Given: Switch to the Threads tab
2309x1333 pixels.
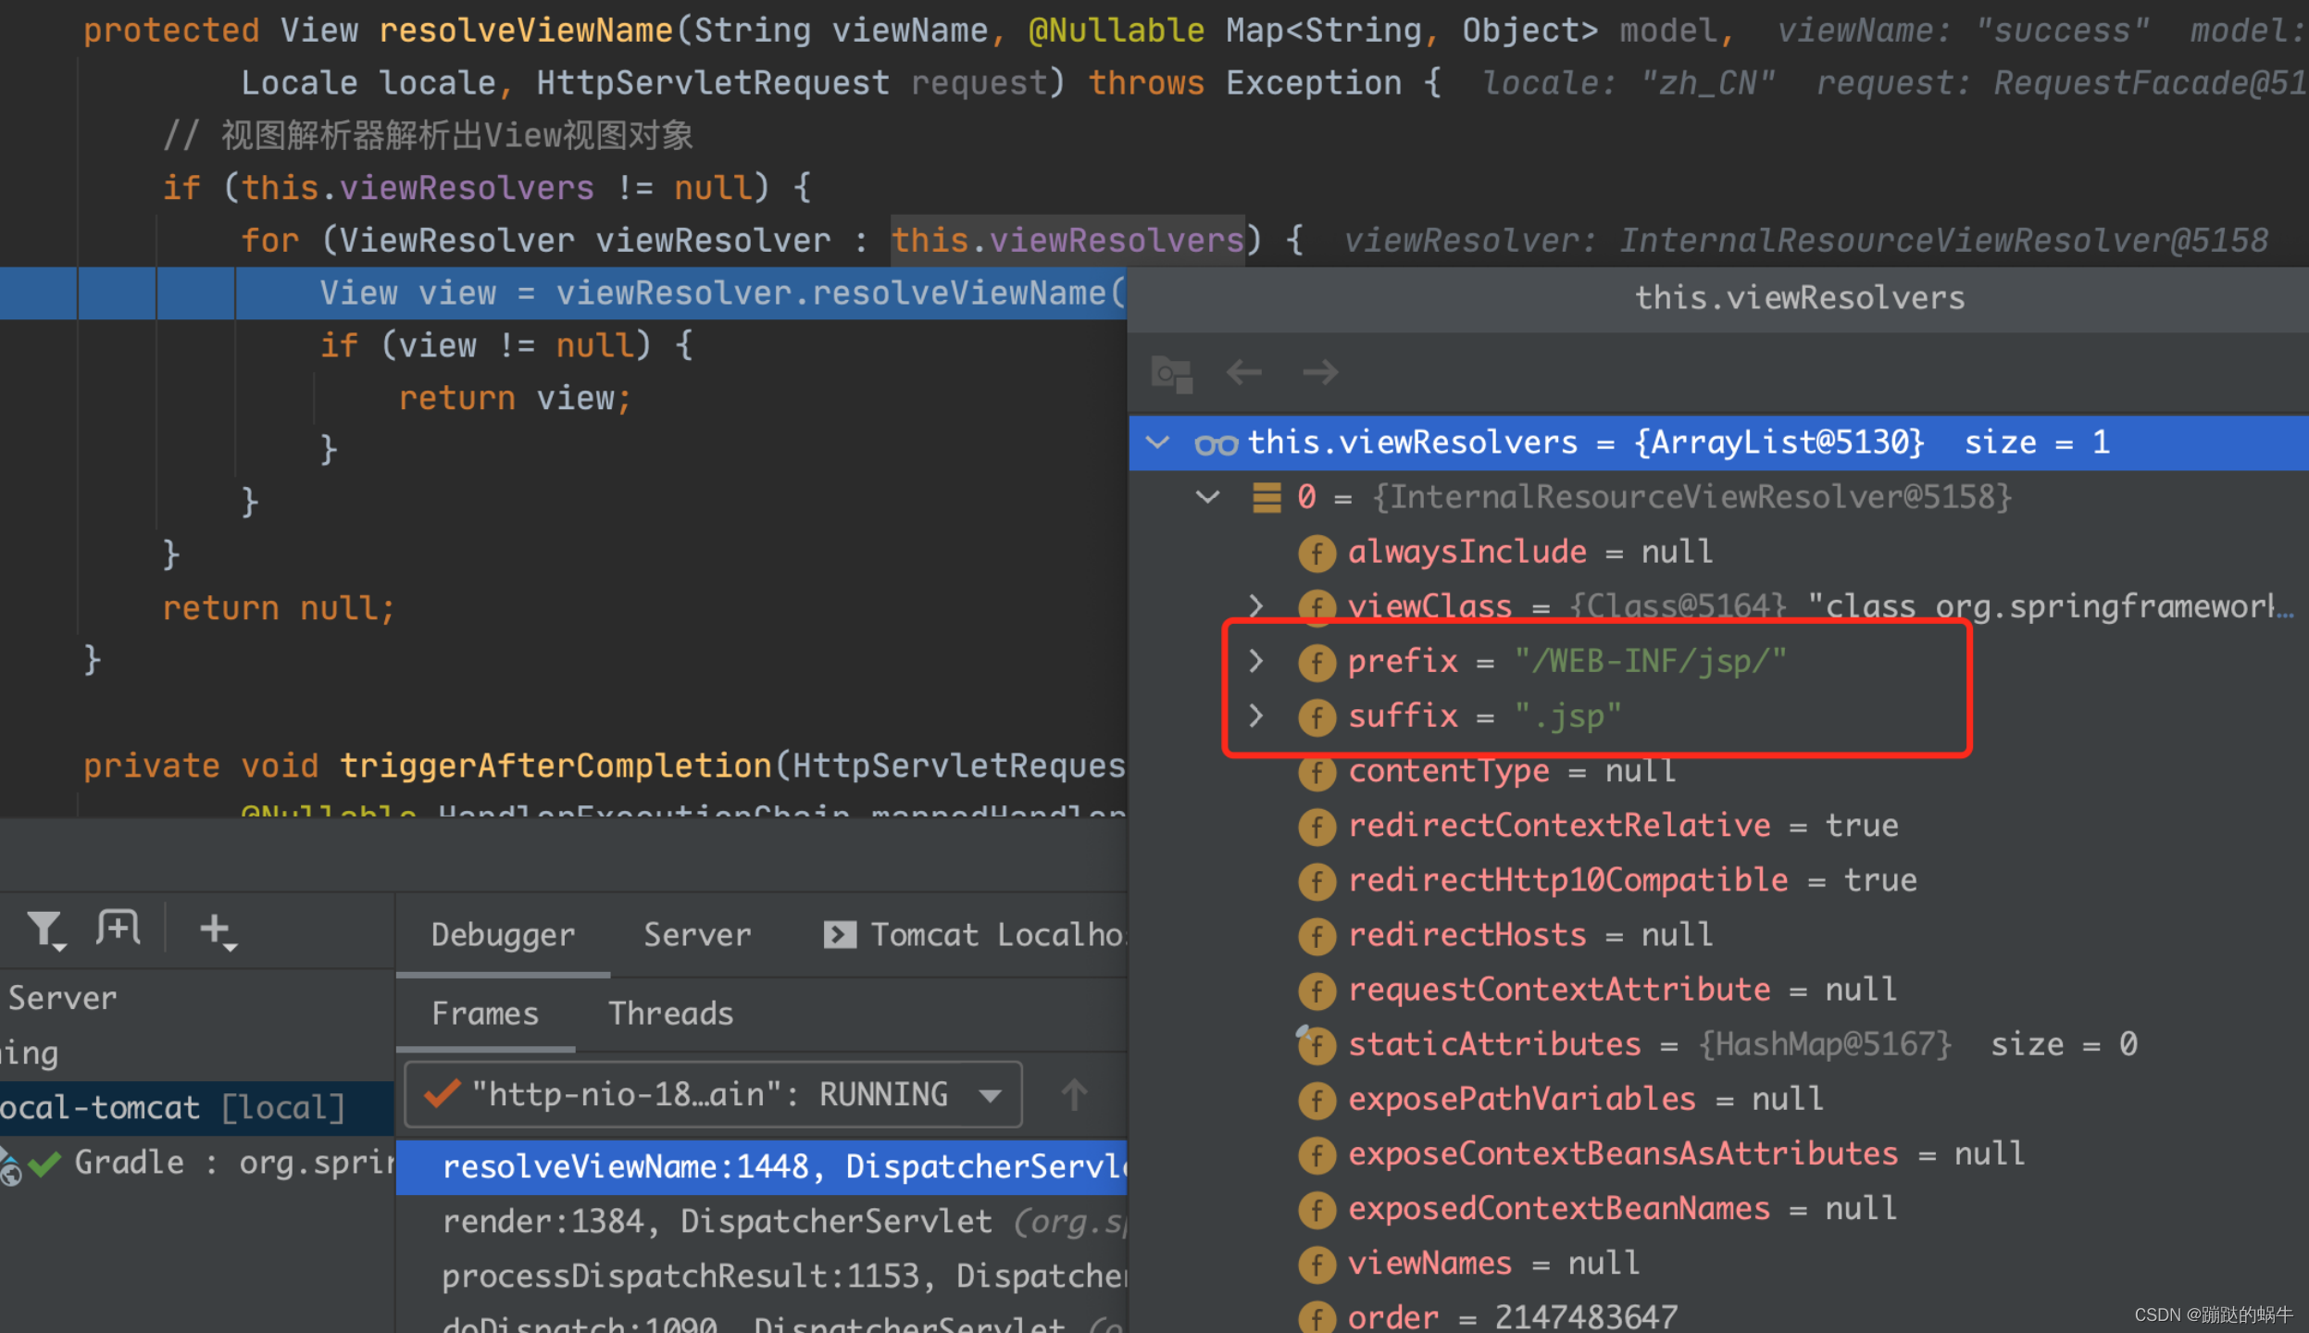Looking at the screenshot, I should [670, 1014].
